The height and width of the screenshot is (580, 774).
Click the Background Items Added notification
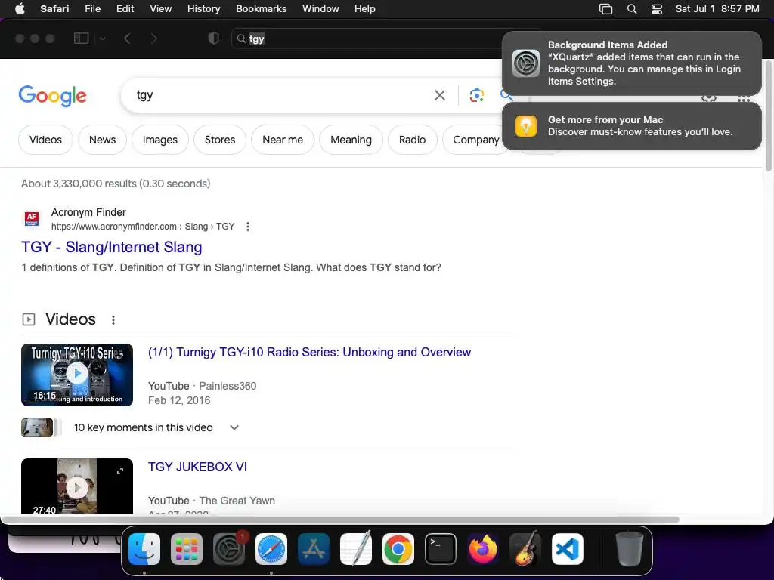point(632,63)
